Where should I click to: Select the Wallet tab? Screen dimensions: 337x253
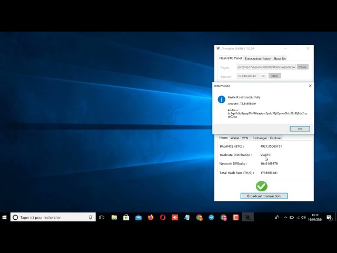point(235,138)
